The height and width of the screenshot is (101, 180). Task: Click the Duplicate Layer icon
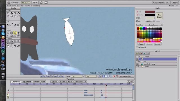coord(141,54)
